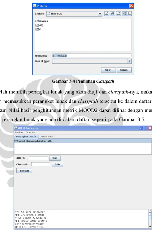This screenshot has width=152, height=230.
Task: Click the OHF result value line
Action: tap(30, 212)
